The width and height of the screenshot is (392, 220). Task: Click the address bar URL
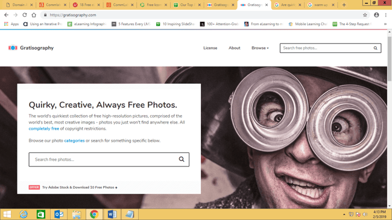click(73, 15)
